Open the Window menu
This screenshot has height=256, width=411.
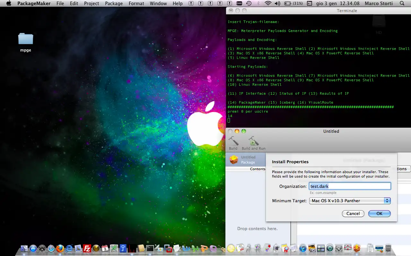coord(158,4)
